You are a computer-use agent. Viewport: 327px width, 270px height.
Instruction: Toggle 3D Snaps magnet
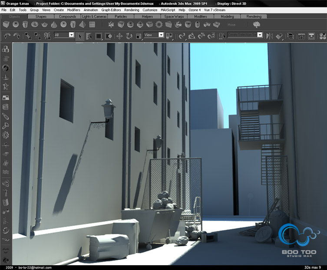[182, 36]
